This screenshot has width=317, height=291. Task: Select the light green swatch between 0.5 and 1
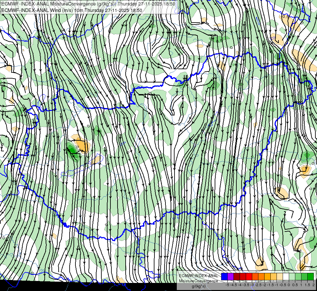[298, 277]
